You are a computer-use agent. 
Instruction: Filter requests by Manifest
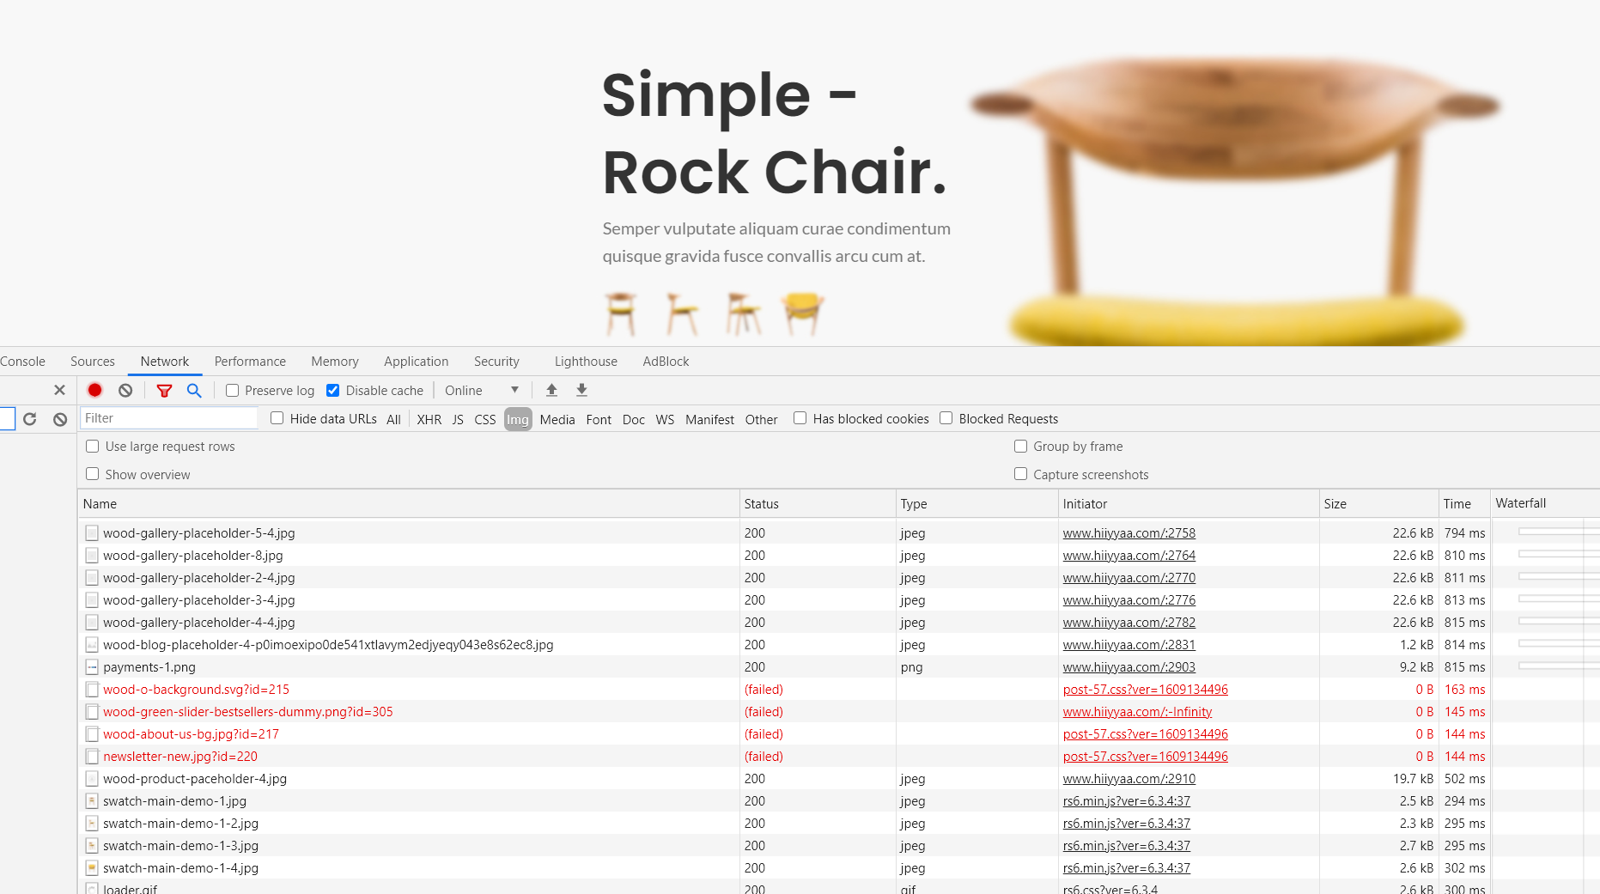click(x=709, y=419)
